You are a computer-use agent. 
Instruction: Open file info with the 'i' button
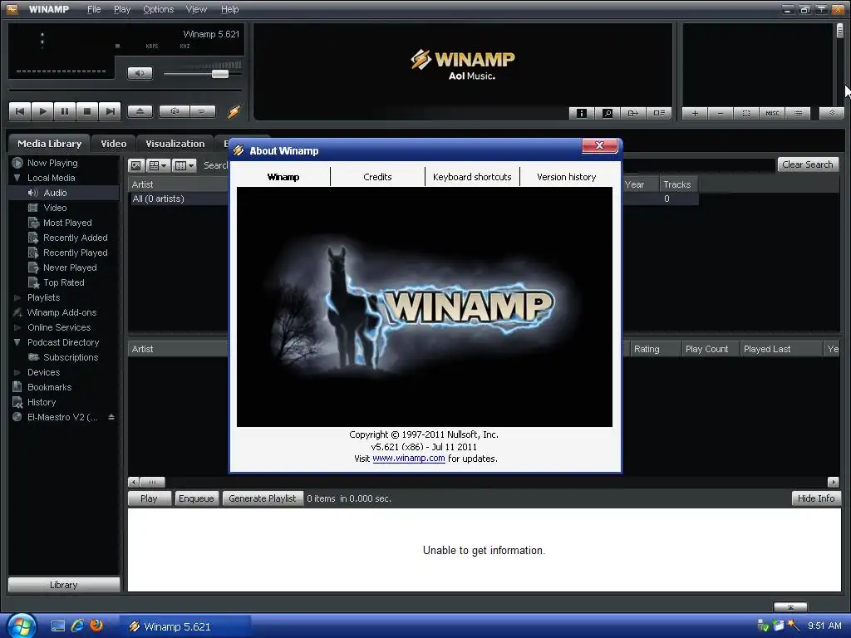pos(581,113)
